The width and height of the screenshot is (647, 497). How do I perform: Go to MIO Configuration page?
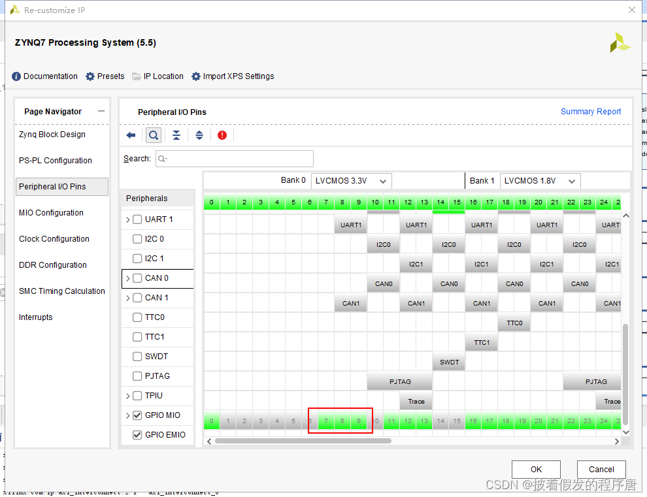tap(51, 213)
